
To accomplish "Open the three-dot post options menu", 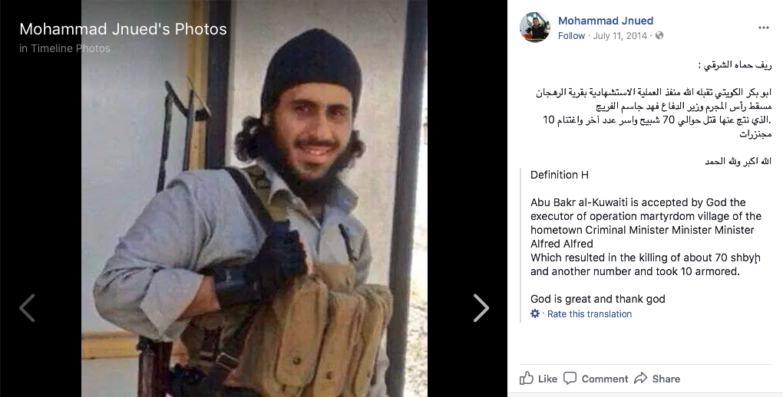I will pyautogui.click(x=764, y=28).
